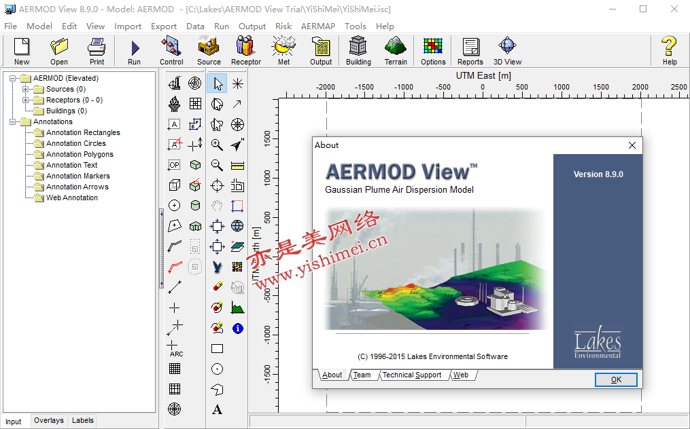Image resolution: width=690 pixels, height=429 pixels.
Task: Select the wireframe cube volume source tool
Action: coord(175,185)
